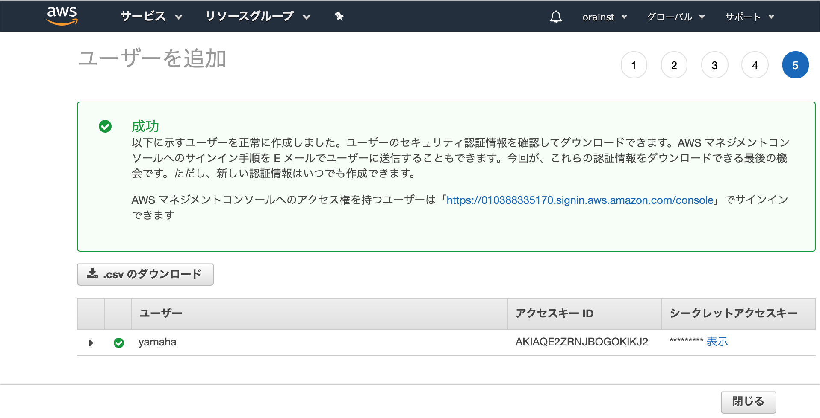Download the credentials .csv file
The image size is (820, 418).
click(x=145, y=274)
